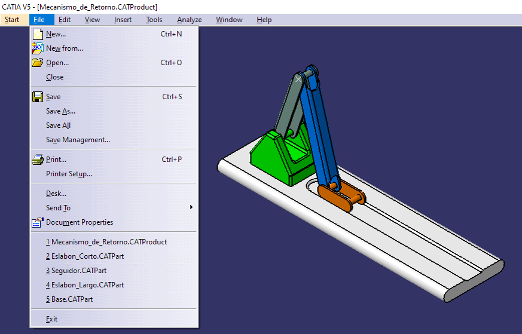
Task: Choose Save Management option
Action: tap(78, 140)
